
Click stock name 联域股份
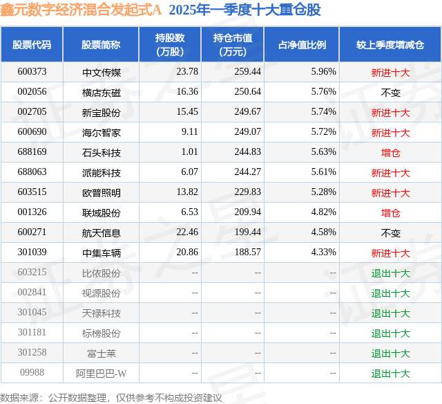[x=102, y=213]
